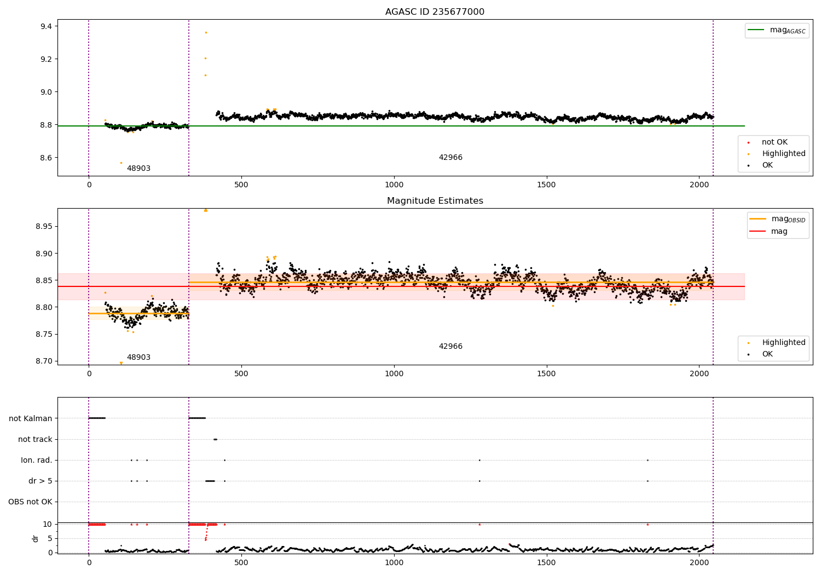The width and height of the screenshot is (821, 575).
Task: Click the 9.4 y-axis tick in top plot
Action: [46, 26]
